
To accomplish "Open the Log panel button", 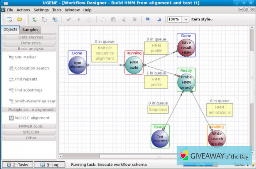I will [49, 165].
